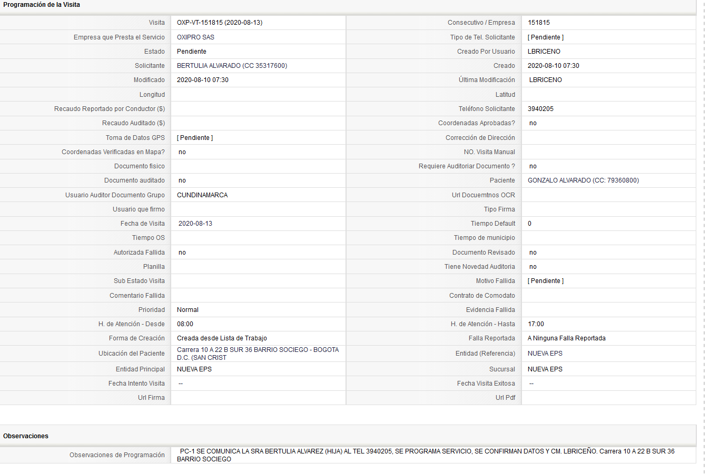The image size is (710, 474).
Task: Select solicitante BERTULIA ALVARADO (CC 35317600)
Action: [x=232, y=66]
